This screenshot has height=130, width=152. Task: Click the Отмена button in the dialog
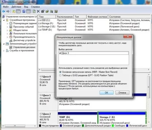122,92
